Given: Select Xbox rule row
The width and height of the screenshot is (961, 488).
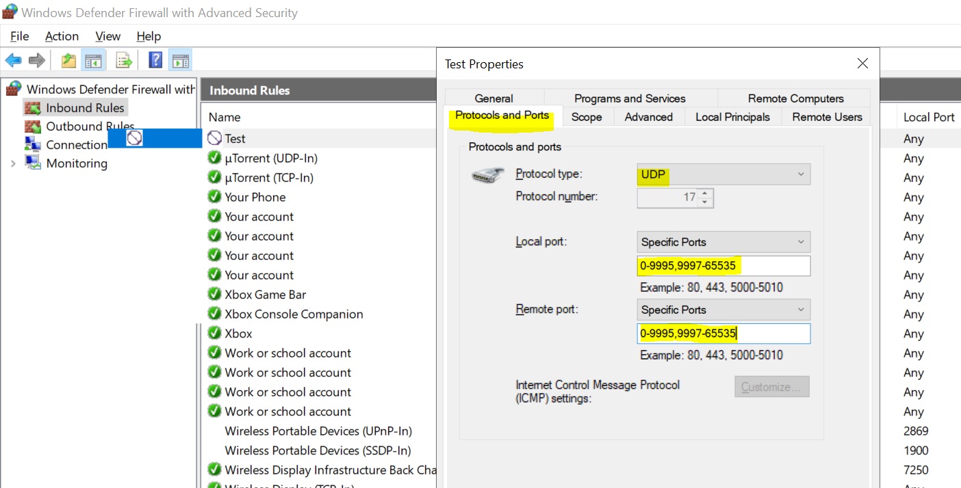Looking at the screenshot, I should coord(320,334).
